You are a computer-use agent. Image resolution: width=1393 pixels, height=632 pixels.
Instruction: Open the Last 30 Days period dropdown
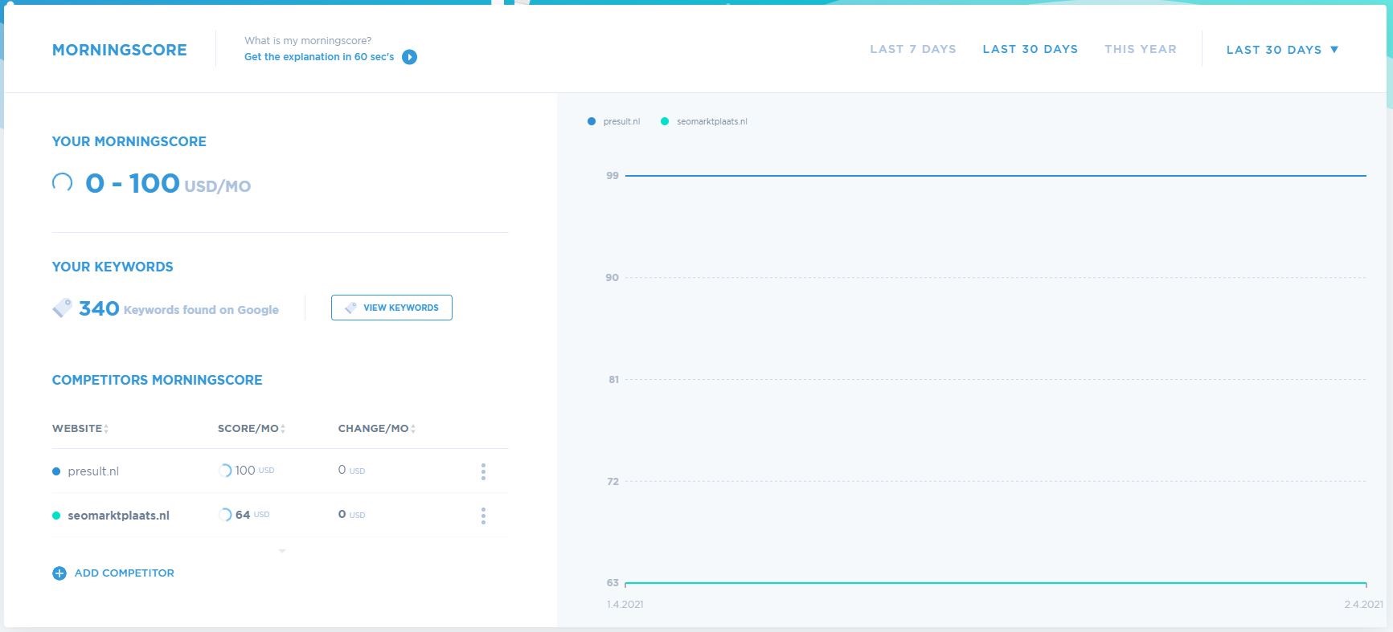[x=1282, y=50]
